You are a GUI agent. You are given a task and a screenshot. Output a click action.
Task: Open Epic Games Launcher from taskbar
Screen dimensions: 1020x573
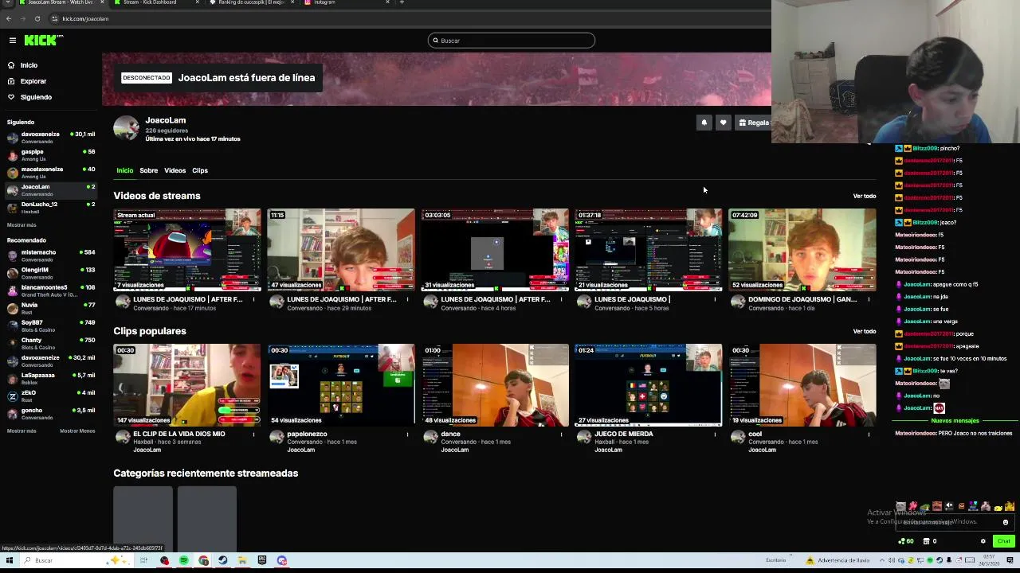click(261, 560)
